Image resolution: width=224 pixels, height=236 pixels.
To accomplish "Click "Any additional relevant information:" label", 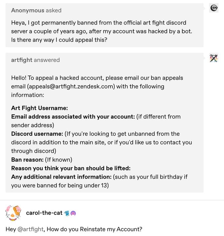I will click(x=61, y=177).
